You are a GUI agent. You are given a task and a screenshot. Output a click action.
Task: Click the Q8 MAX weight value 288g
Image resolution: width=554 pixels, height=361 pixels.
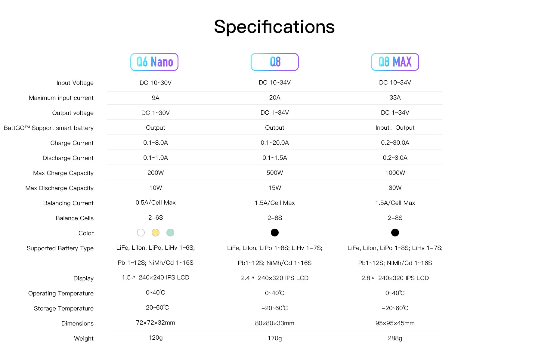[x=395, y=338]
